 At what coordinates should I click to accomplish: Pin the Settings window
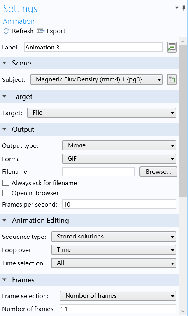[184, 8]
